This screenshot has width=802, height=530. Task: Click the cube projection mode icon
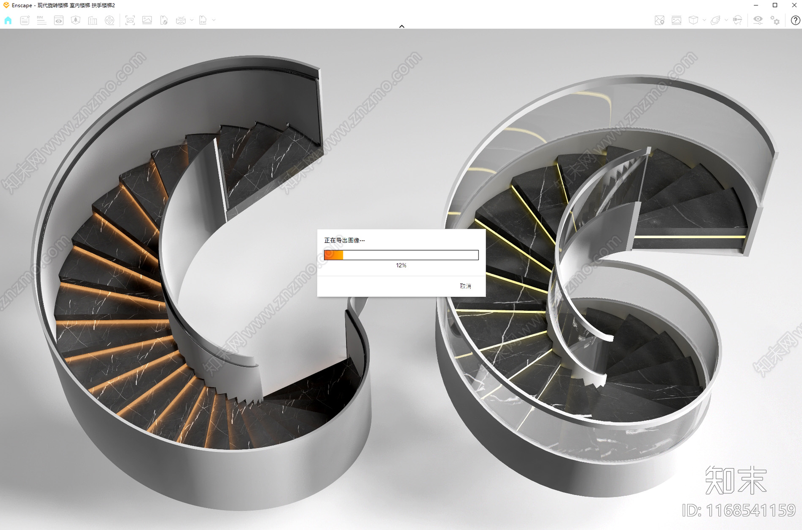[x=693, y=21]
